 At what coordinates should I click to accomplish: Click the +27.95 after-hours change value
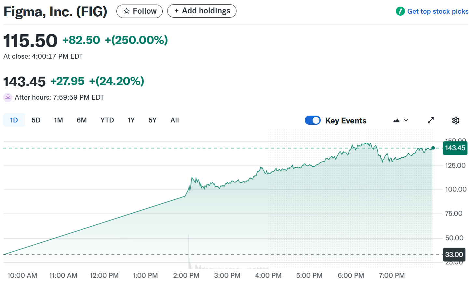[x=67, y=81]
